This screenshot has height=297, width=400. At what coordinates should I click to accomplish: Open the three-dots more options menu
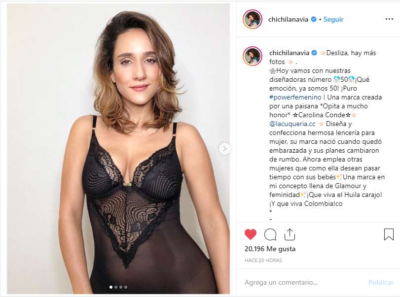click(389, 19)
